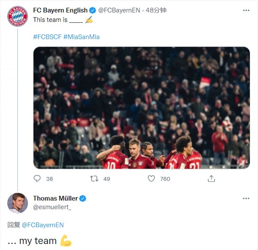Open the more options menu on Thomas Müller's reply
The height and width of the screenshot is (250, 258).
(x=246, y=198)
